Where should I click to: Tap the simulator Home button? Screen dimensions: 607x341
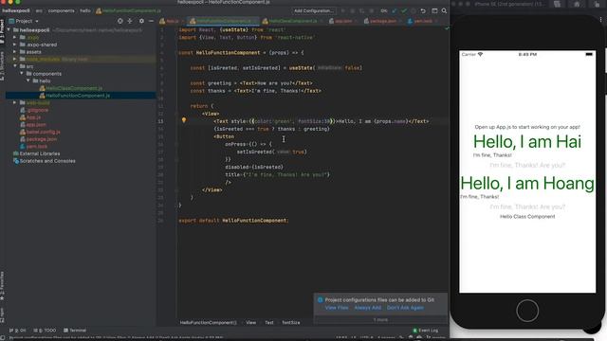pyautogui.click(x=527, y=311)
